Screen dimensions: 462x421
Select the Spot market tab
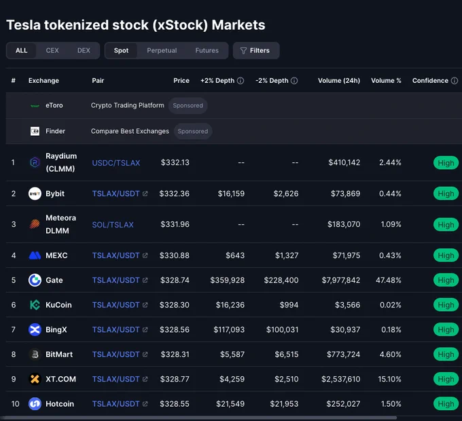[121, 51]
